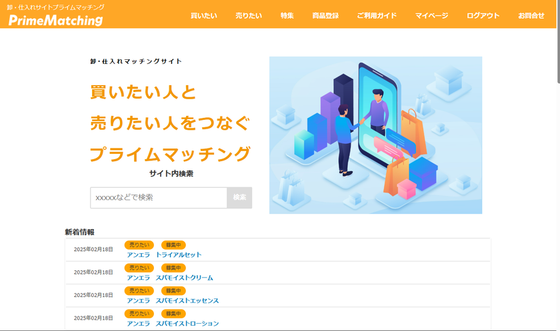Screen dimensions: 560x331
Task: Open the スパモイストエッセンス product link
Action: click(x=187, y=300)
